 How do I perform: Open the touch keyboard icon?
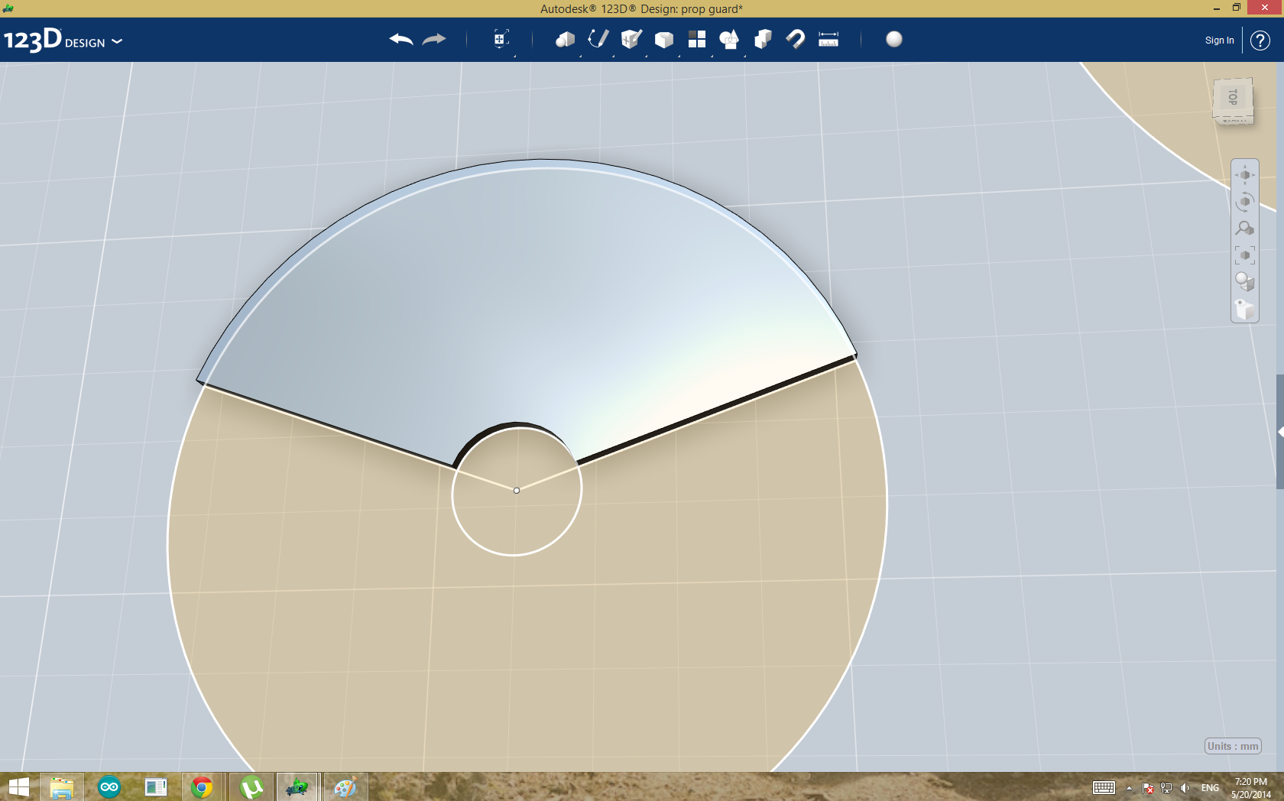pos(1104,788)
